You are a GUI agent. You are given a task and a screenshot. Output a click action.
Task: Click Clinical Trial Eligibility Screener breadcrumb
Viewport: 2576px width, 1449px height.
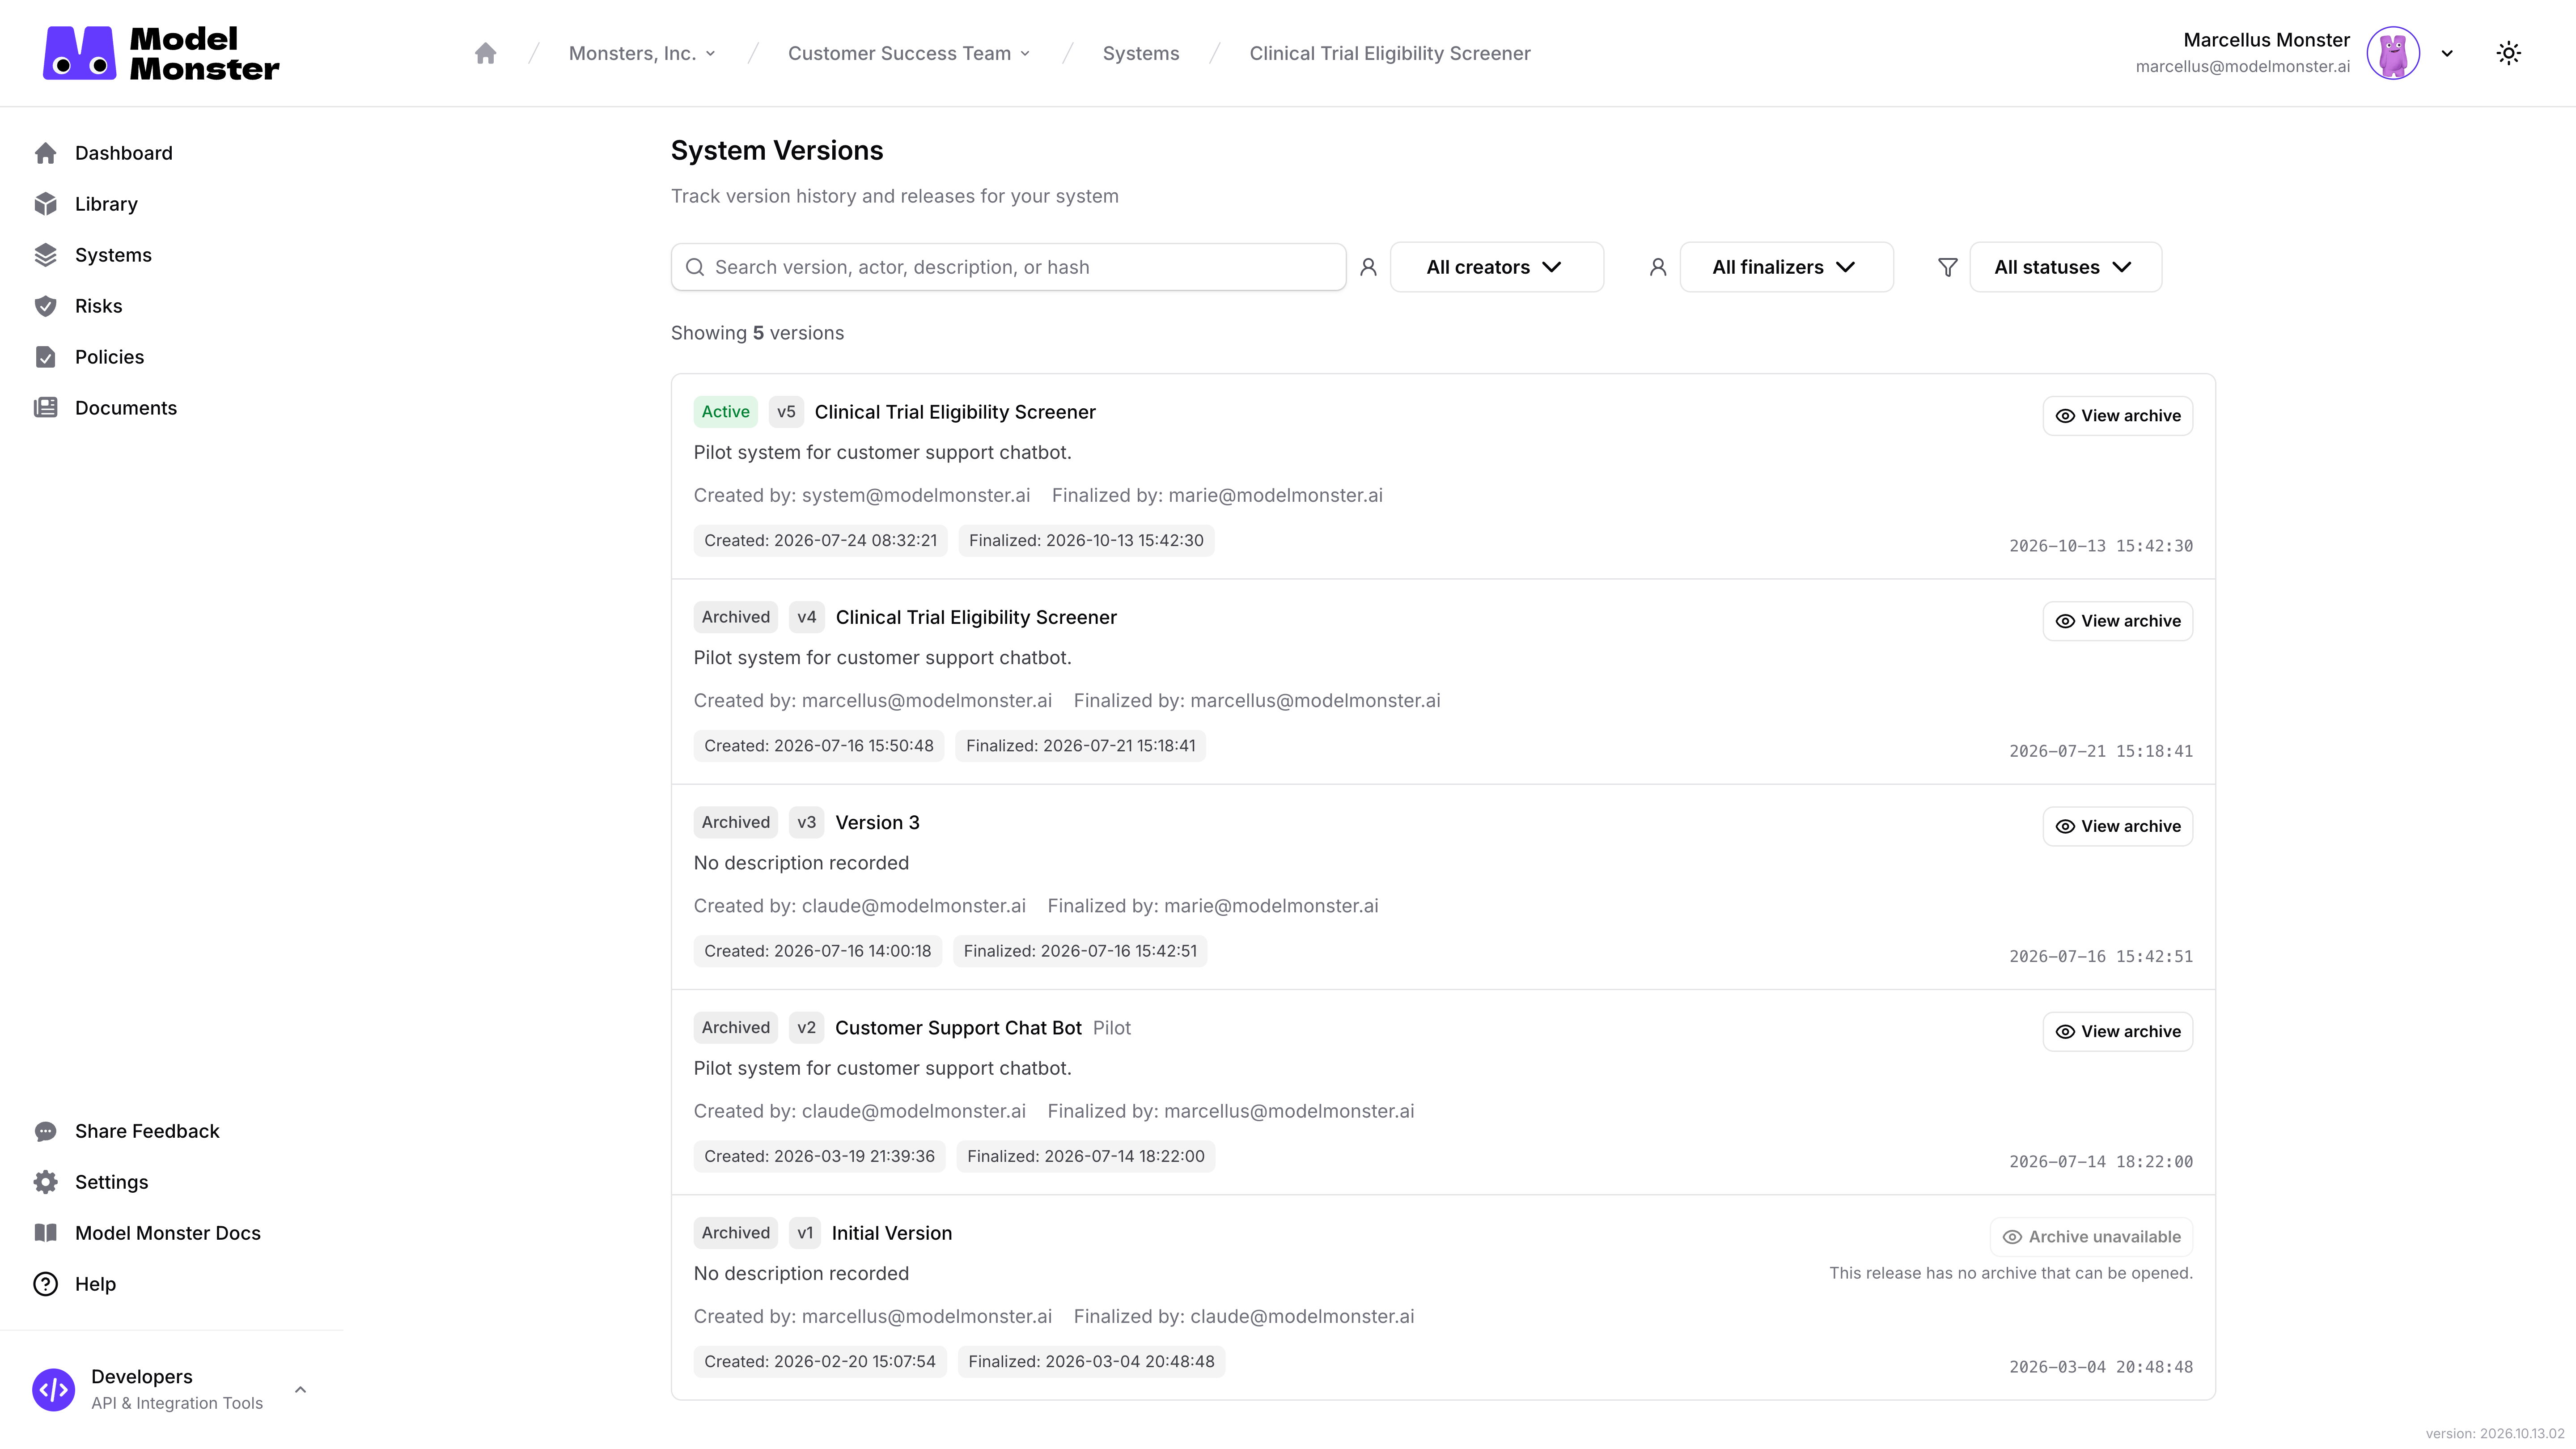pos(1390,53)
